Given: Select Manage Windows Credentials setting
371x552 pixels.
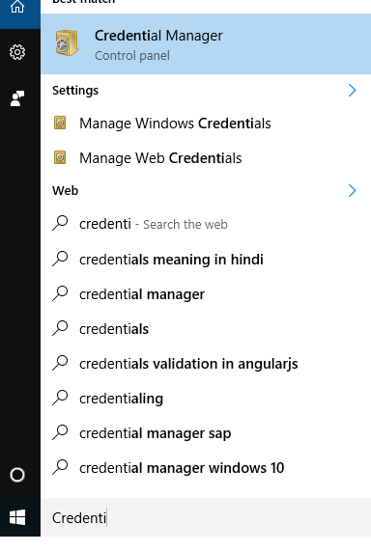Looking at the screenshot, I should point(206,124).
